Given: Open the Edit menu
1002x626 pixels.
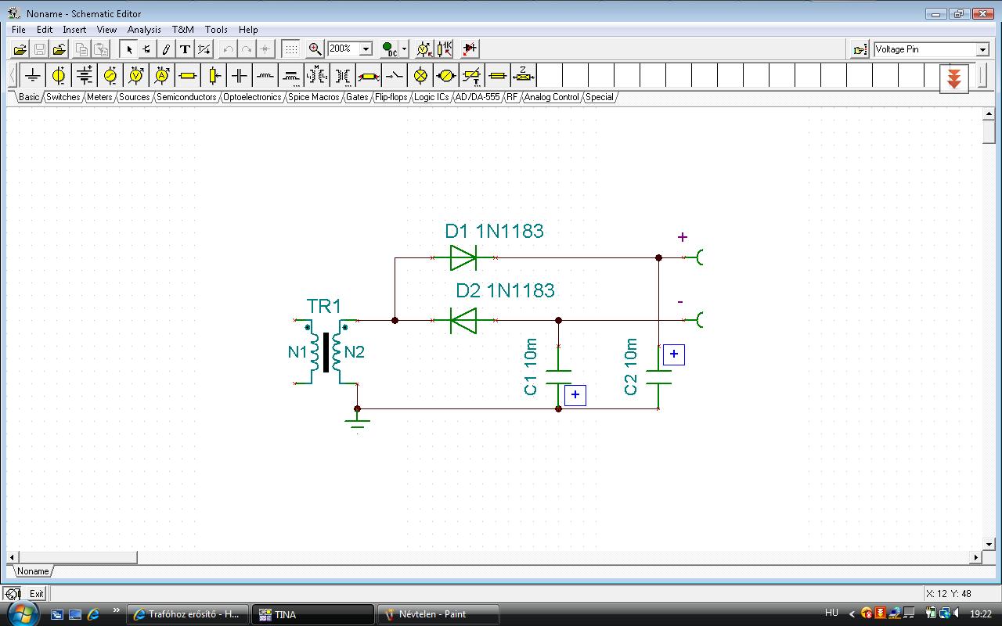Looking at the screenshot, I should coord(45,30).
